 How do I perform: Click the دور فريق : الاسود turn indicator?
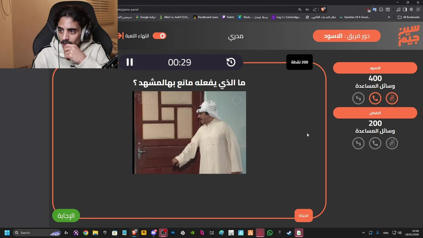347,36
